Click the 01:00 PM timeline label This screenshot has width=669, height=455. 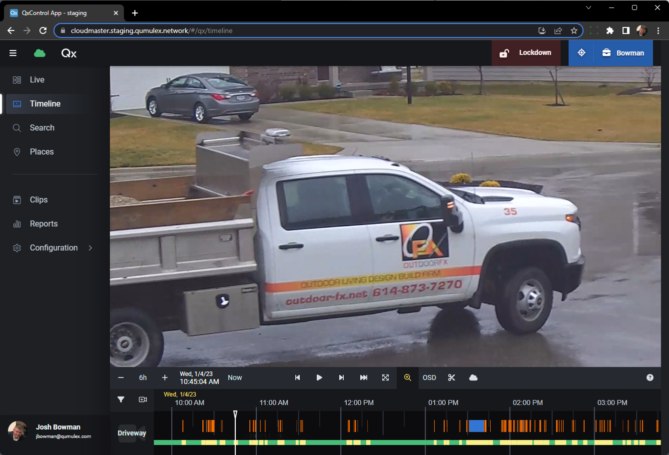click(x=443, y=402)
